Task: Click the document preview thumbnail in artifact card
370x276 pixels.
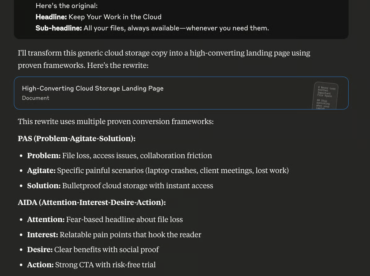Action: tap(325, 96)
